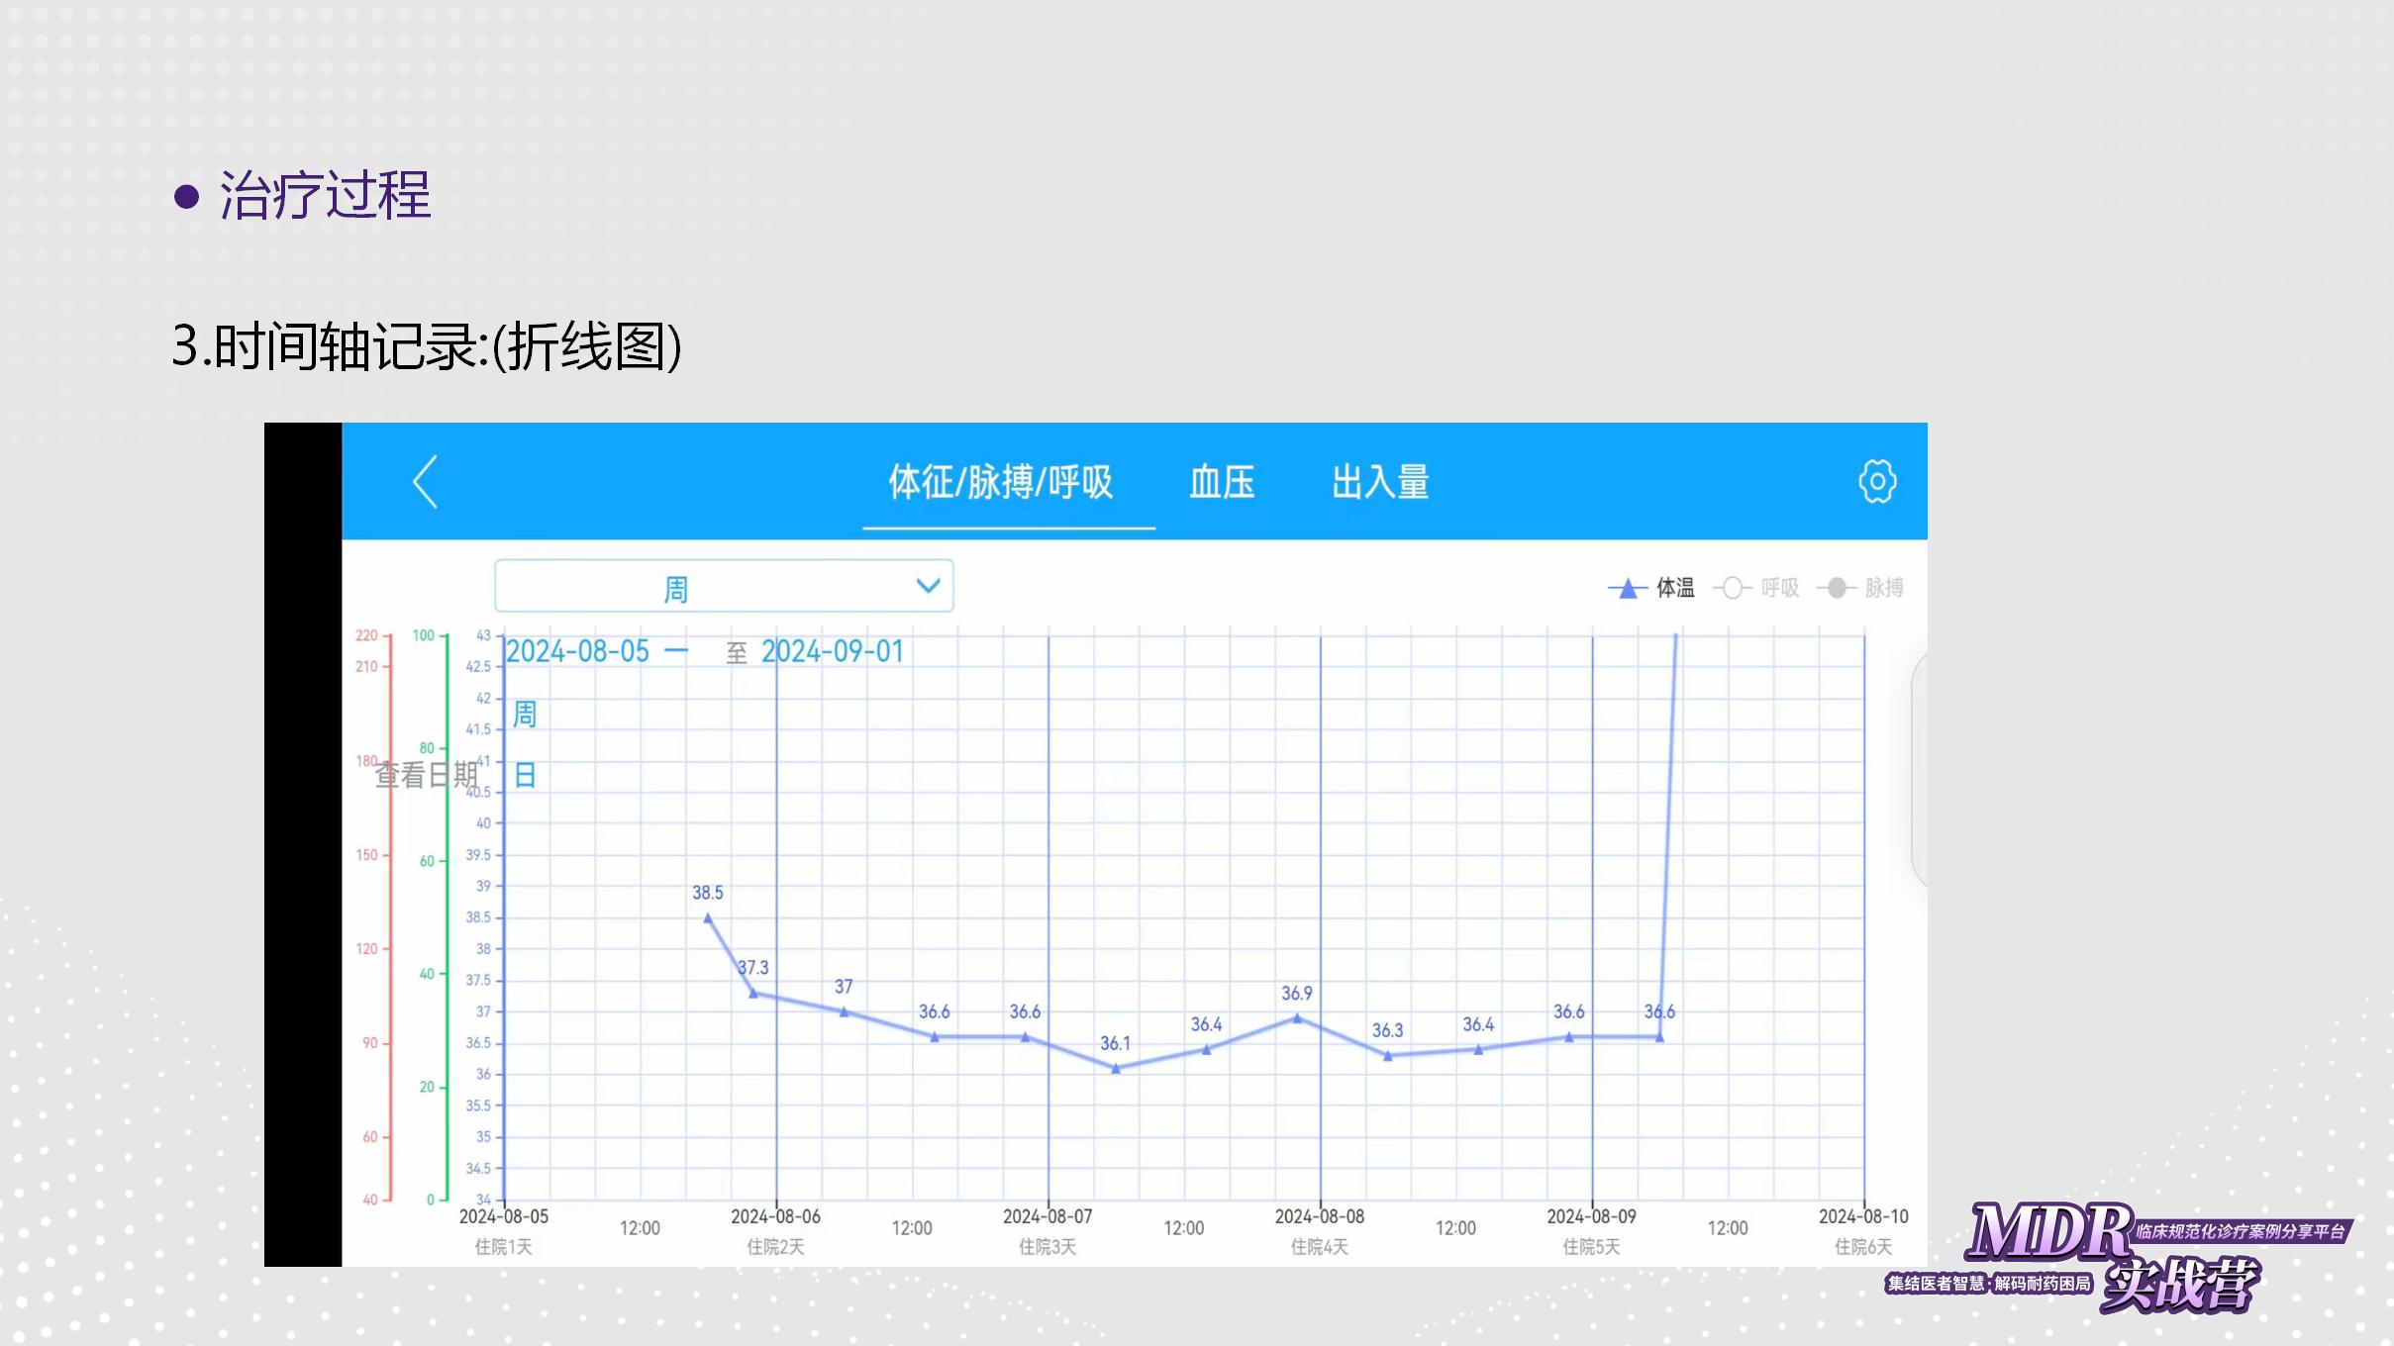The image size is (2394, 1346).
Task: Switch to the 出入量 tab
Action: click(x=1380, y=482)
